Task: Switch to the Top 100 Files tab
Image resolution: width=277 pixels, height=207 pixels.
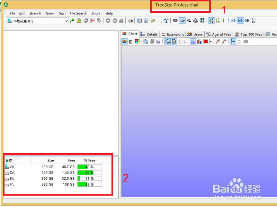Action: [248, 34]
